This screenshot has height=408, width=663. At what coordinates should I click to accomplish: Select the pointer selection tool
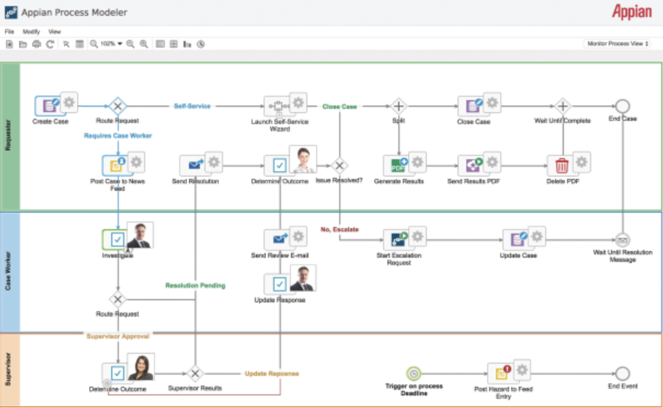click(66, 44)
